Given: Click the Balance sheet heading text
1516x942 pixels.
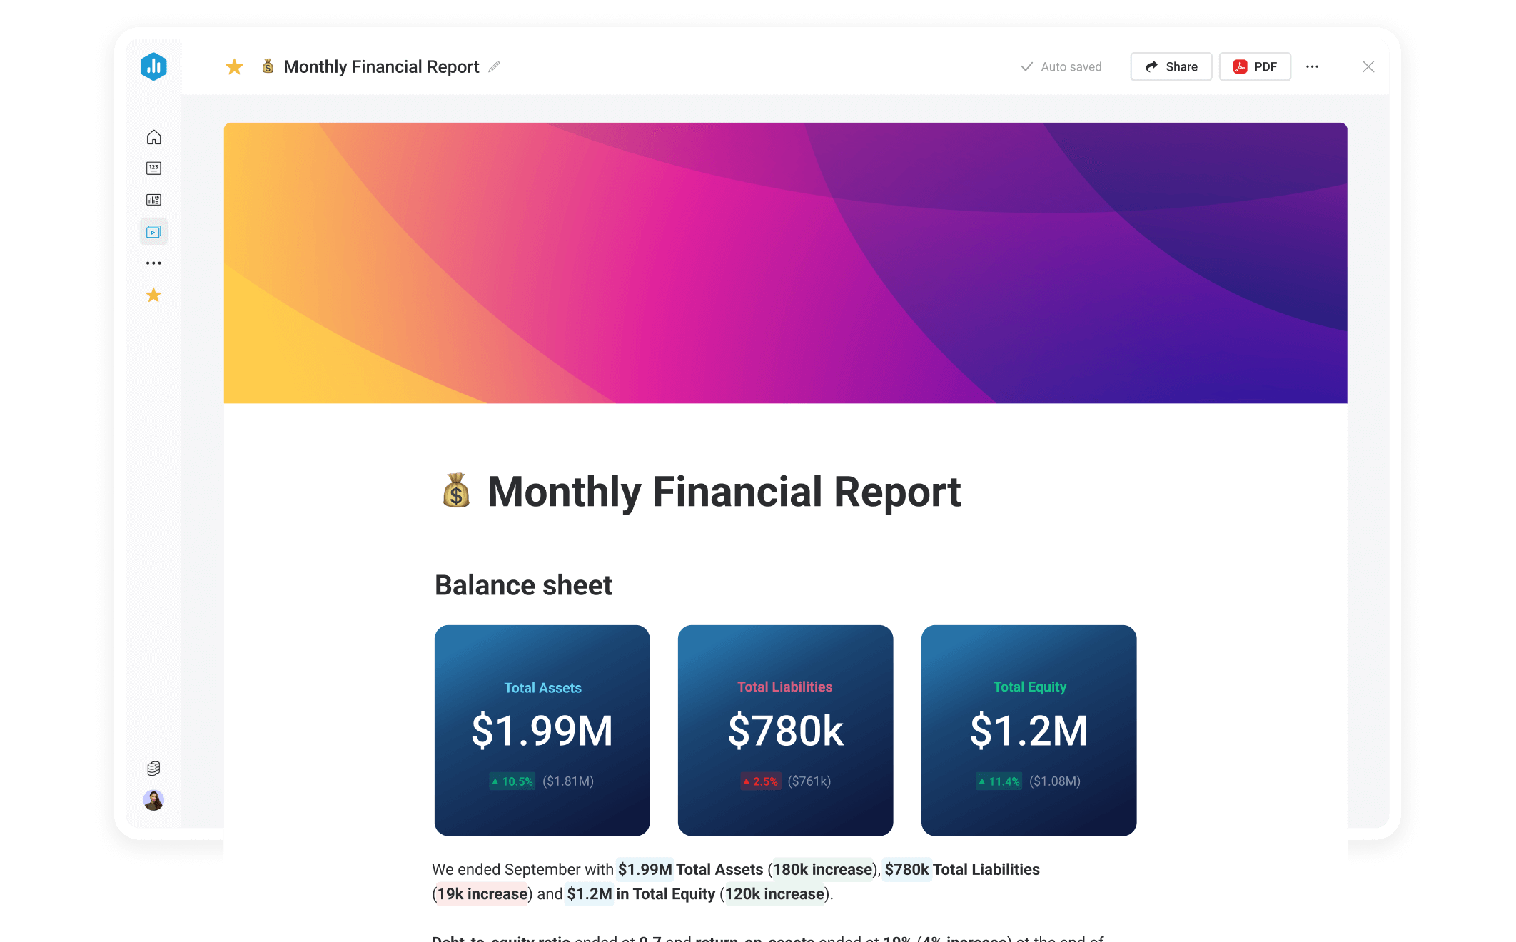Looking at the screenshot, I should click(523, 585).
